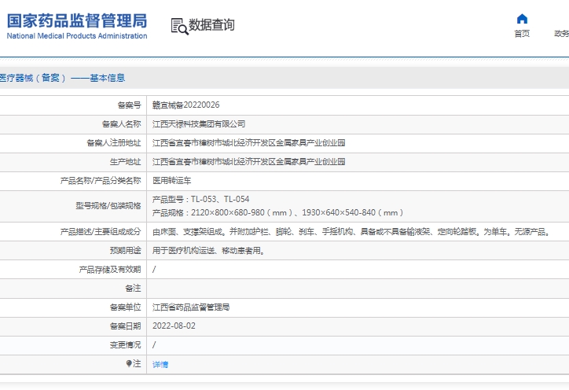Viewport: 569px width, 390px height.
Task: Click the slash value in 产品存储及有效期 row
Action: [154, 270]
